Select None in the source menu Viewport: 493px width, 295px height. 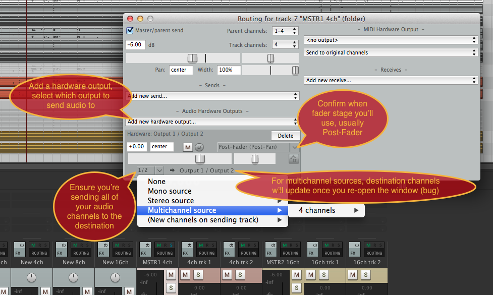pos(212,181)
